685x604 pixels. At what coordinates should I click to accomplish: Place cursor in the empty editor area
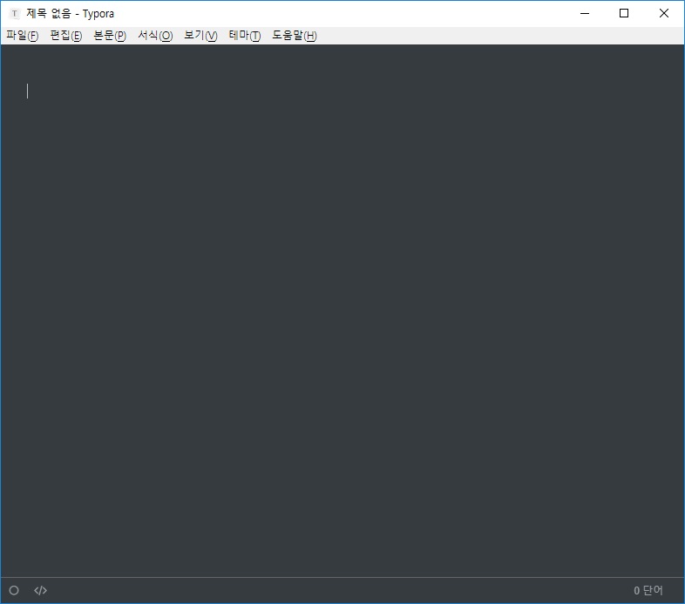342,310
